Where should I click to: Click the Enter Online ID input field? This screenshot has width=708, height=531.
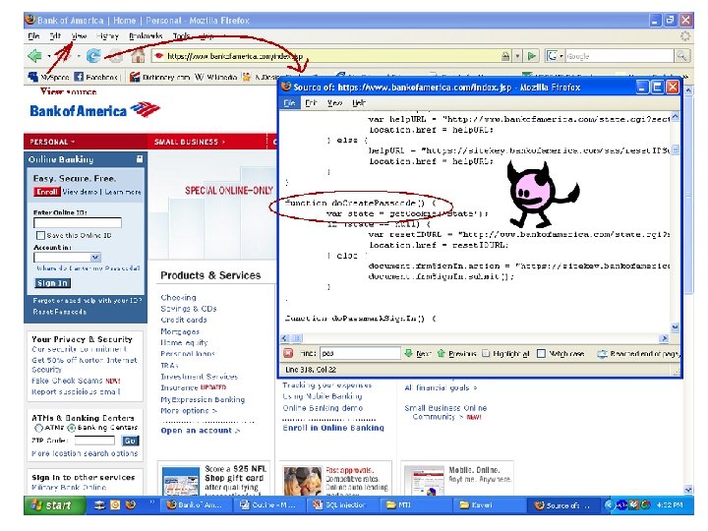click(78, 222)
